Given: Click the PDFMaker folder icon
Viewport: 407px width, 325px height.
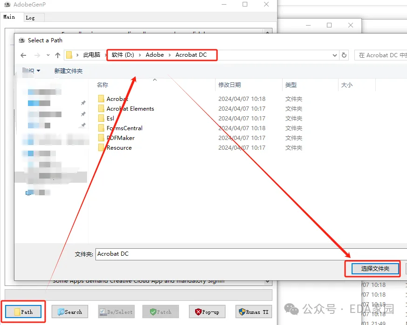Looking at the screenshot, I should (x=101, y=138).
